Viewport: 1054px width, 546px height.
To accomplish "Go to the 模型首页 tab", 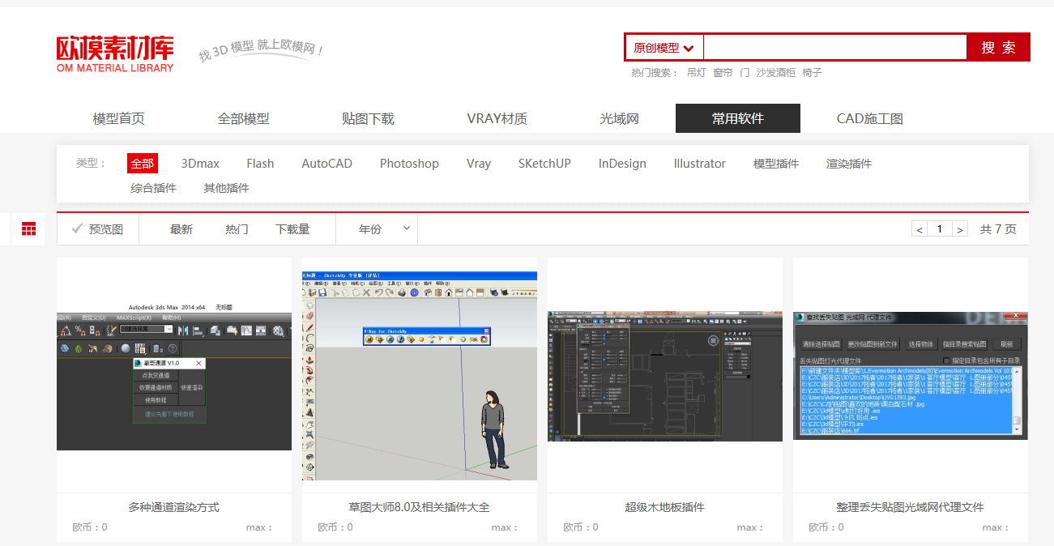I will tap(119, 118).
